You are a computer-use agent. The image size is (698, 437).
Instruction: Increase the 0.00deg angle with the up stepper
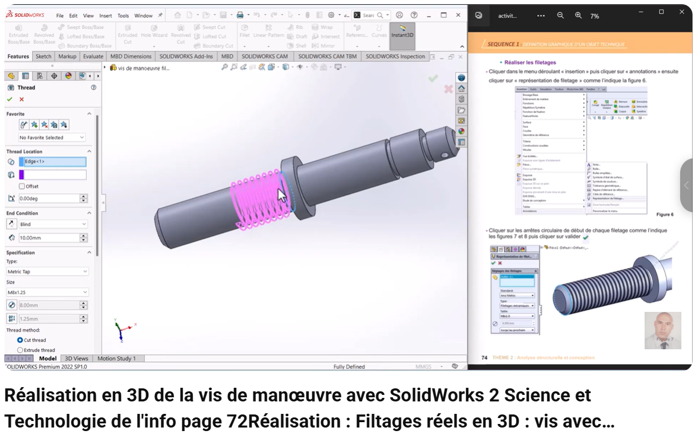tap(84, 196)
